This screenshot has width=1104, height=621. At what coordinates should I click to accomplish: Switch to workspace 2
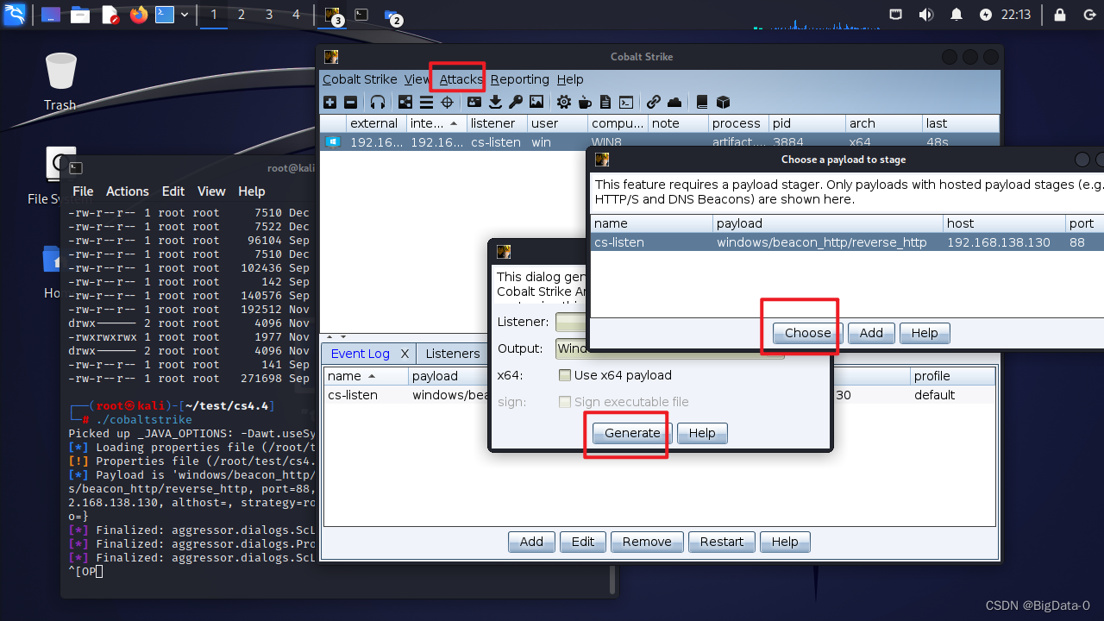(x=241, y=15)
